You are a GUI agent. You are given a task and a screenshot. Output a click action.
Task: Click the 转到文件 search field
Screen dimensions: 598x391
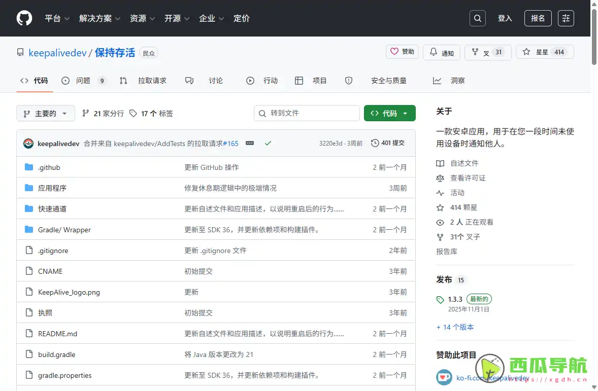[x=307, y=113]
